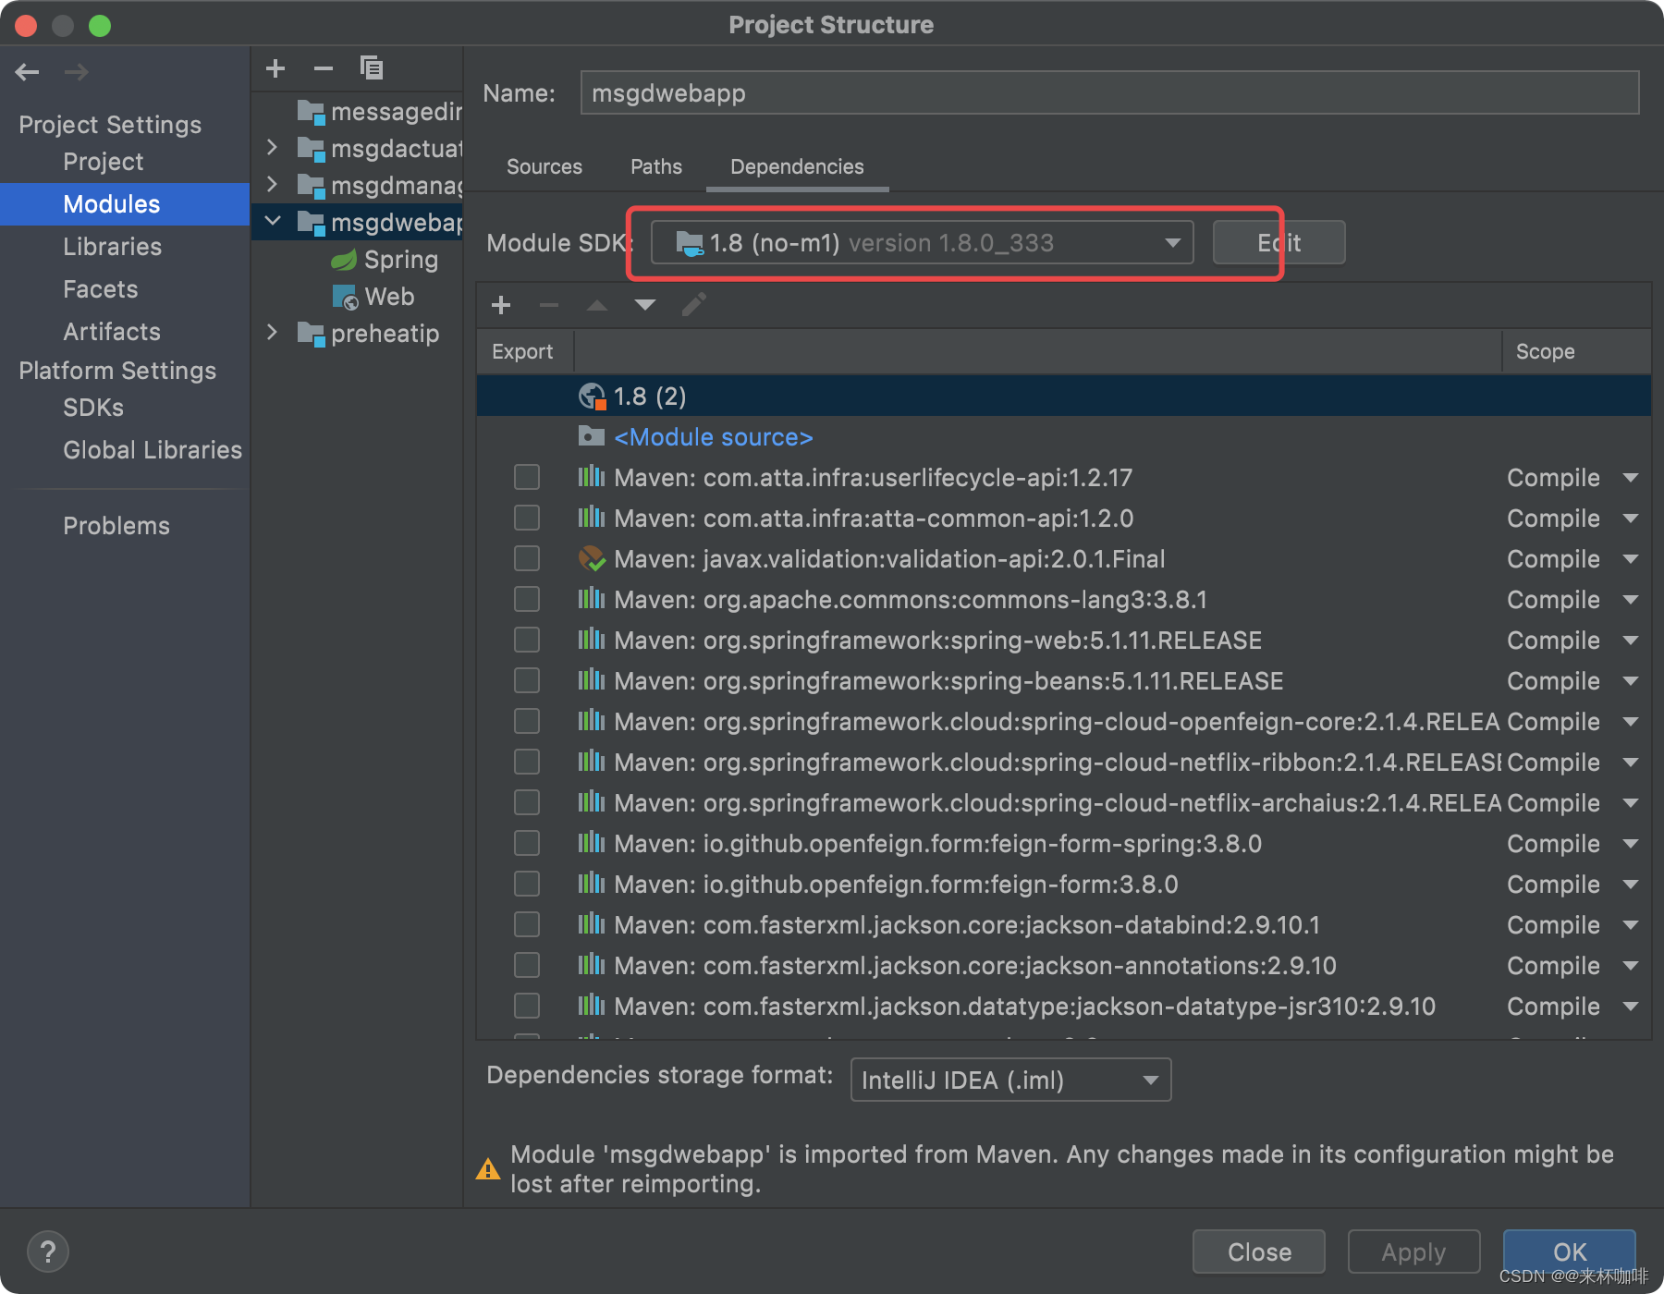
Task: Open the Module SDK dropdown
Action: point(922,243)
